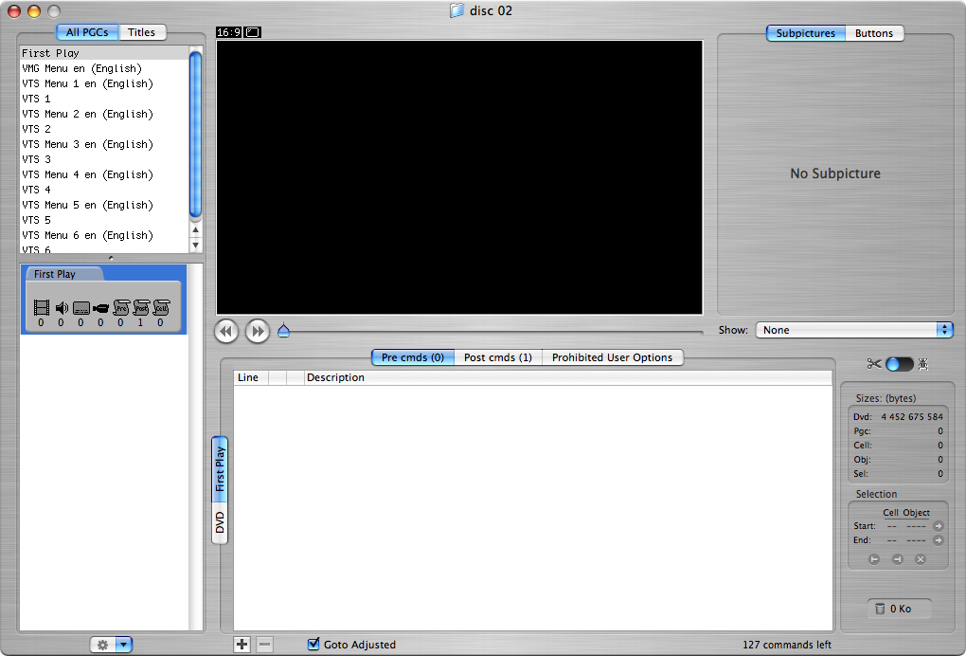Step forward with the fast-forward button
966x656 pixels.
tap(258, 331)
